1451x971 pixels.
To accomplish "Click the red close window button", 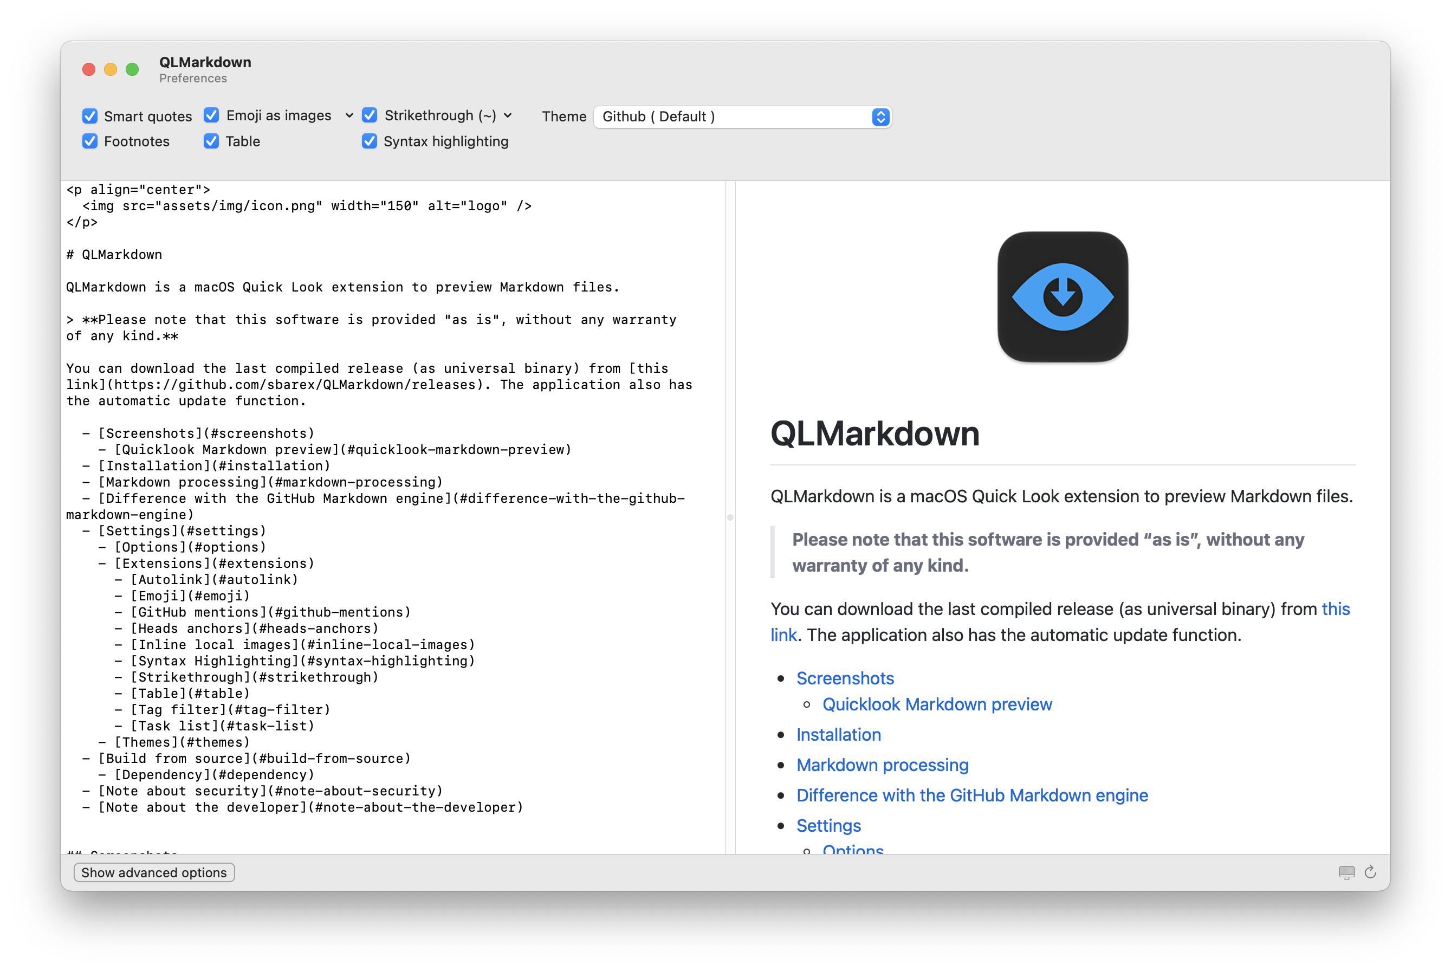I will coord(88,69).
